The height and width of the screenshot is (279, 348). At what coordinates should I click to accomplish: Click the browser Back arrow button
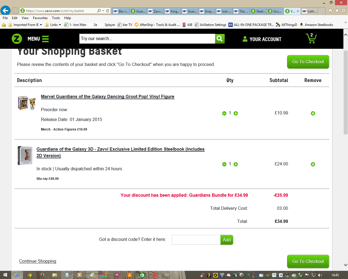[x=5, y=11]
